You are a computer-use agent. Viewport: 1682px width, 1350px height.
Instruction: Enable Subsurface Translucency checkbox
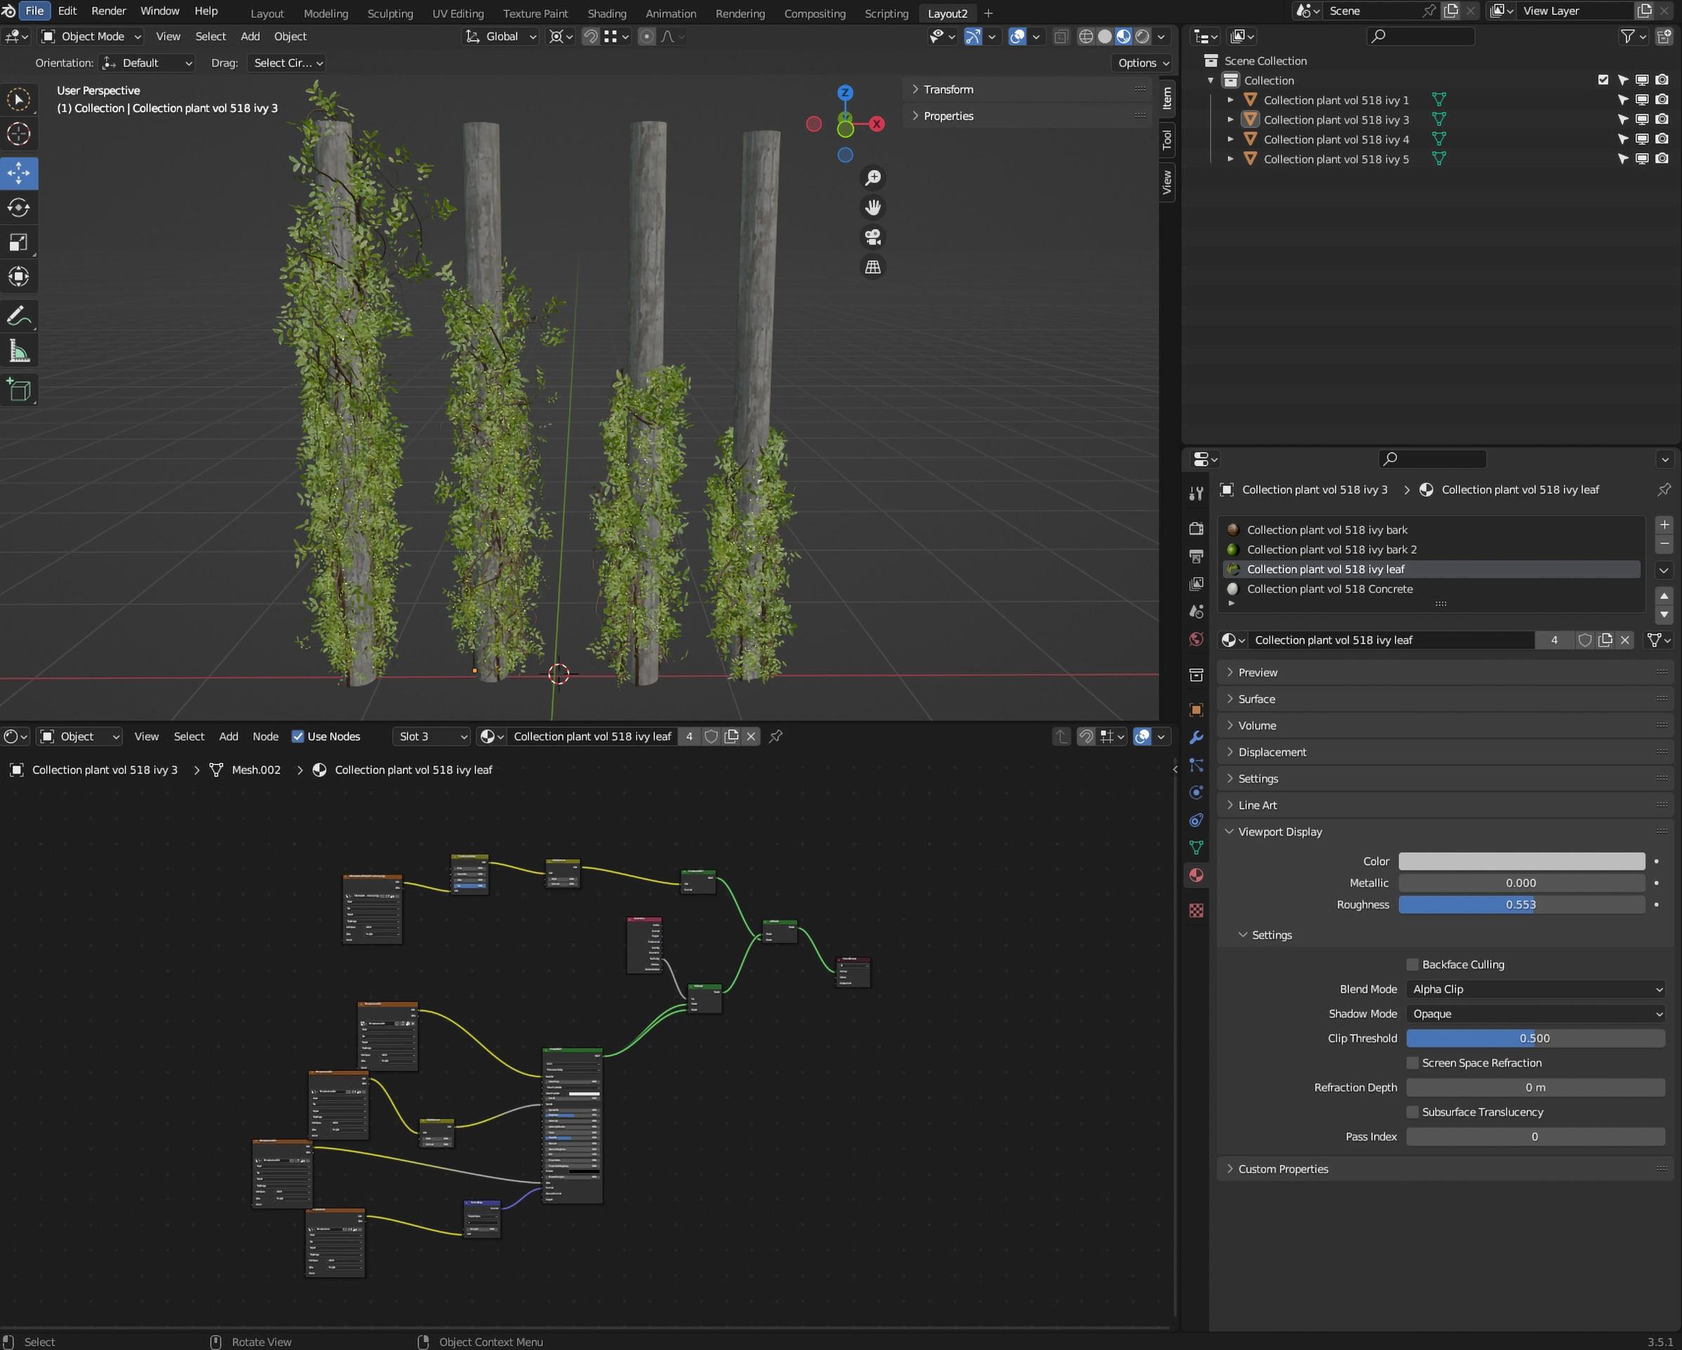[1413, 1112]
